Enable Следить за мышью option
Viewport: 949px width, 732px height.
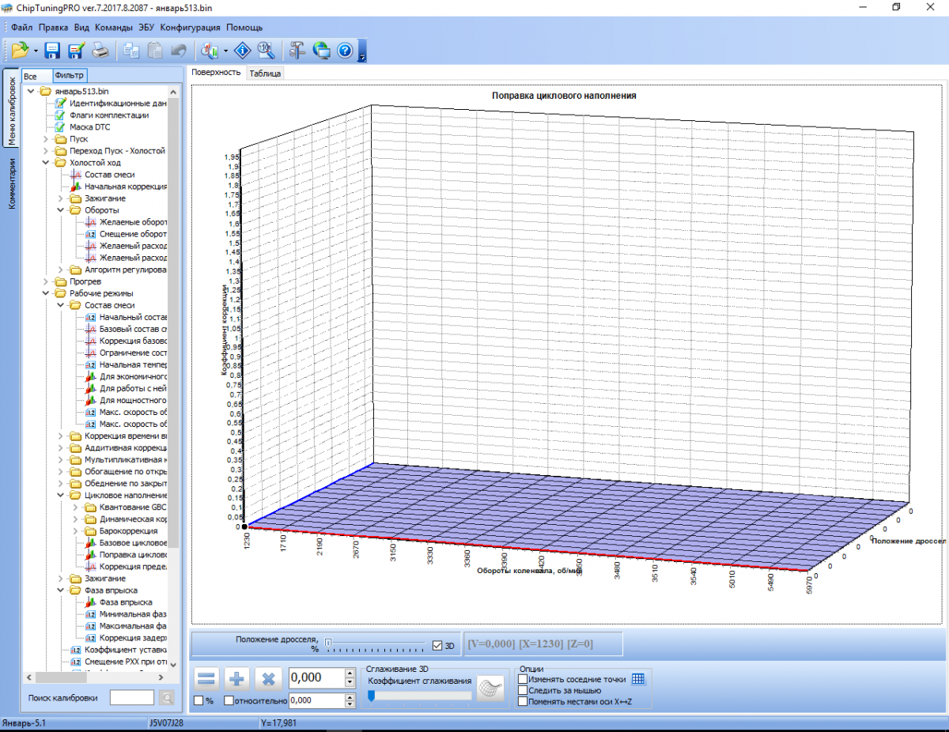coord(523,690)
